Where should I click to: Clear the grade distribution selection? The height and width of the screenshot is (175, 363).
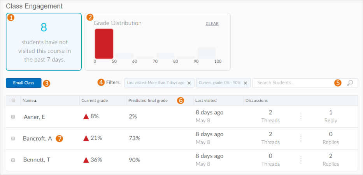point(212,24)
